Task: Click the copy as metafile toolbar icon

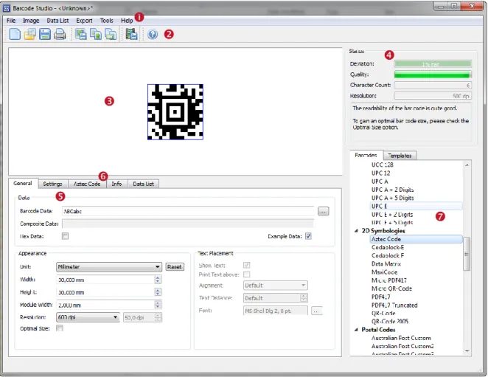Action: [x=111, y=34]
